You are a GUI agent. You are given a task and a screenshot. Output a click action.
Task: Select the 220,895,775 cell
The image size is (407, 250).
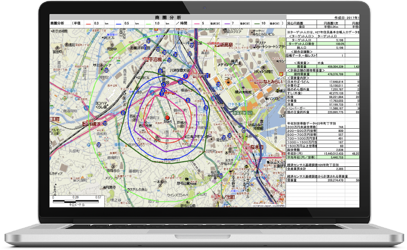point(331,112)
